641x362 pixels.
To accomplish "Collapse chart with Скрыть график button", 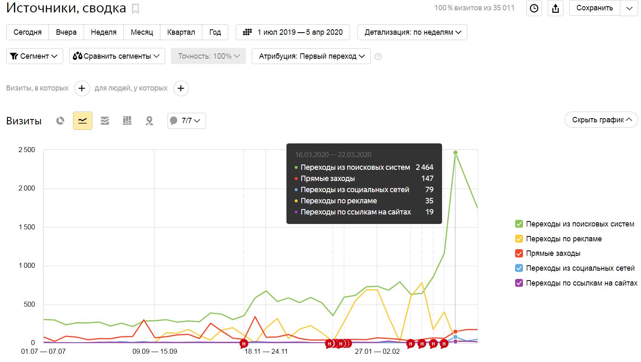I will pyautogui.click(x=601, y=120).
